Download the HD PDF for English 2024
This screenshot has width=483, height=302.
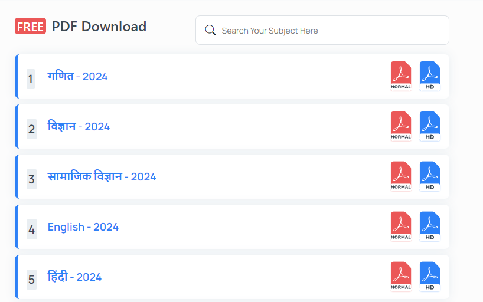click(x=430, y=226)
